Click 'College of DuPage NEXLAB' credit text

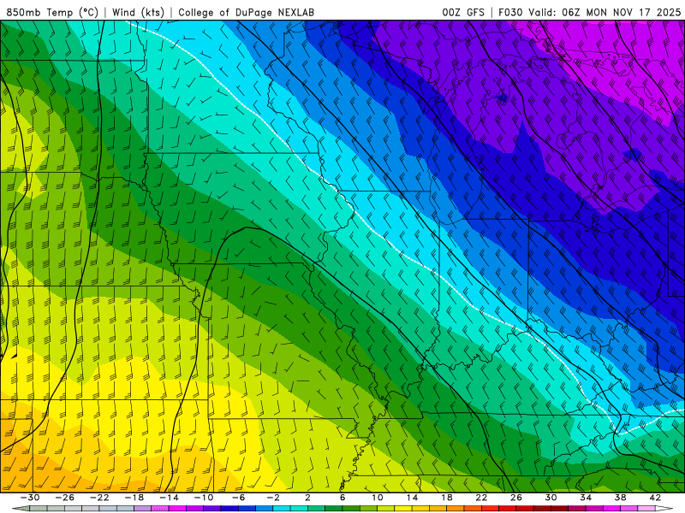coord(246,12)
